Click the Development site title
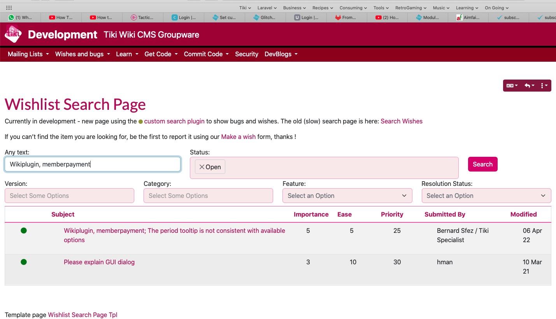Viewport: 556px width, 319px height. click(63, 35)
